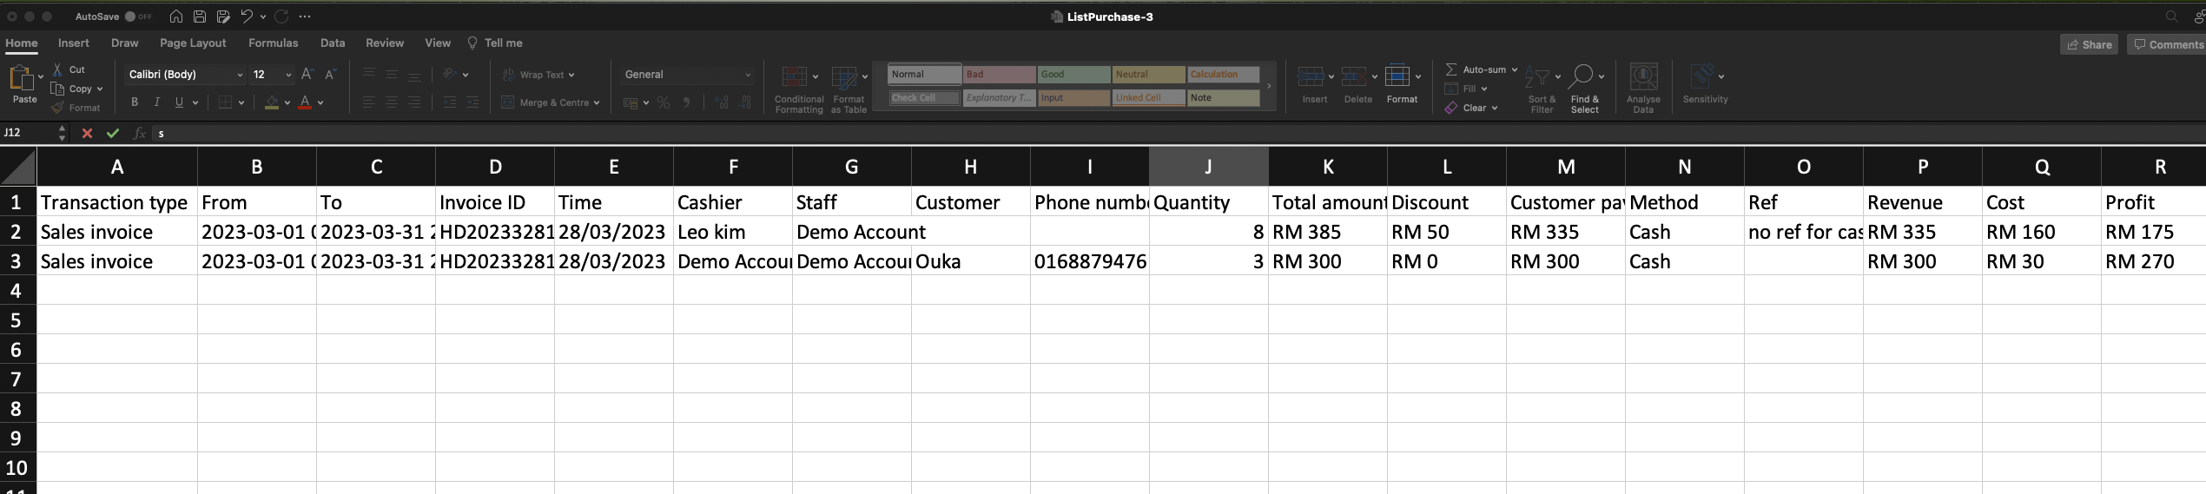Apply the Bad cell style
Image resolution: width=2206 pixels, height=494 pixels.
tap(999, 75)
